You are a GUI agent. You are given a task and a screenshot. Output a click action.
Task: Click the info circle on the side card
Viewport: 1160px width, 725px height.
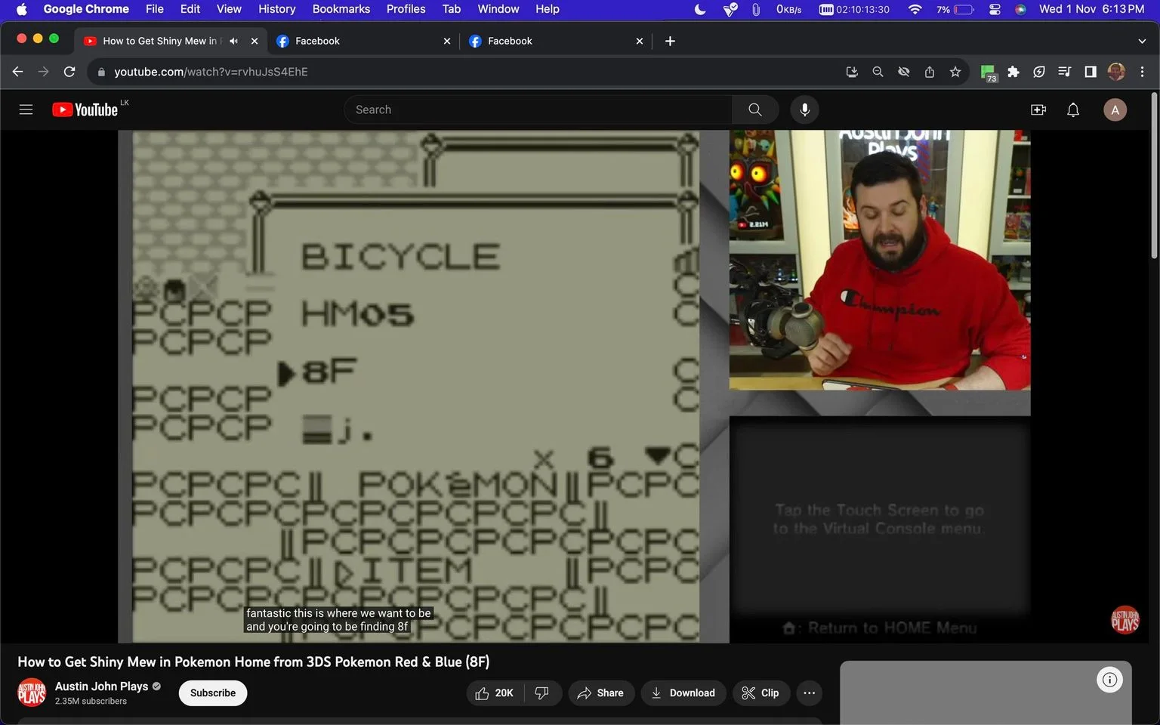coord(1109,680)
